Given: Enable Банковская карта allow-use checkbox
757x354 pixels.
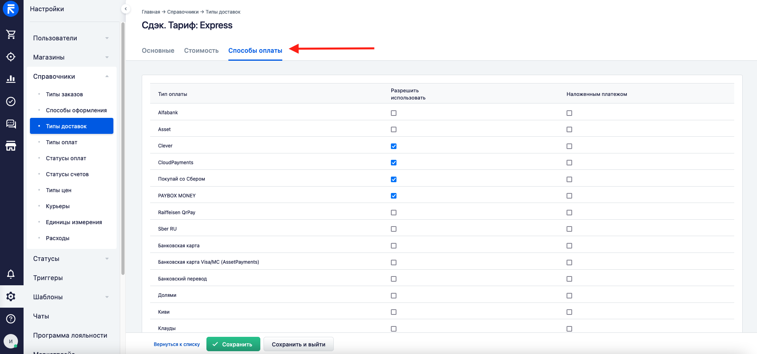Looking at the screenshot, I should pyautogui.click(x=394, y=246).
